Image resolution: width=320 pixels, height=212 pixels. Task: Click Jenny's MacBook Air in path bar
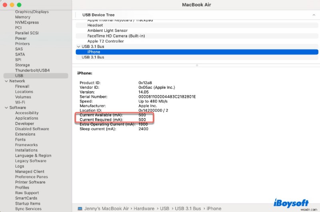(x=106, y=208)
